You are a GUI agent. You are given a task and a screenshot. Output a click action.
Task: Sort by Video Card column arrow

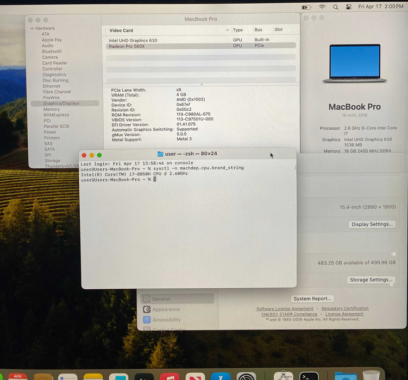coord(228,30)
